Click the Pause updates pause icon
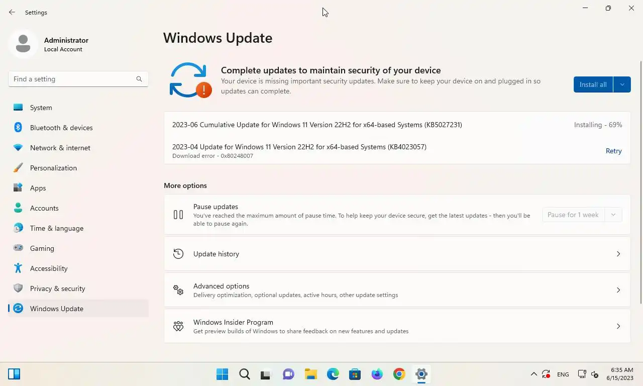 tap(178, 215)
